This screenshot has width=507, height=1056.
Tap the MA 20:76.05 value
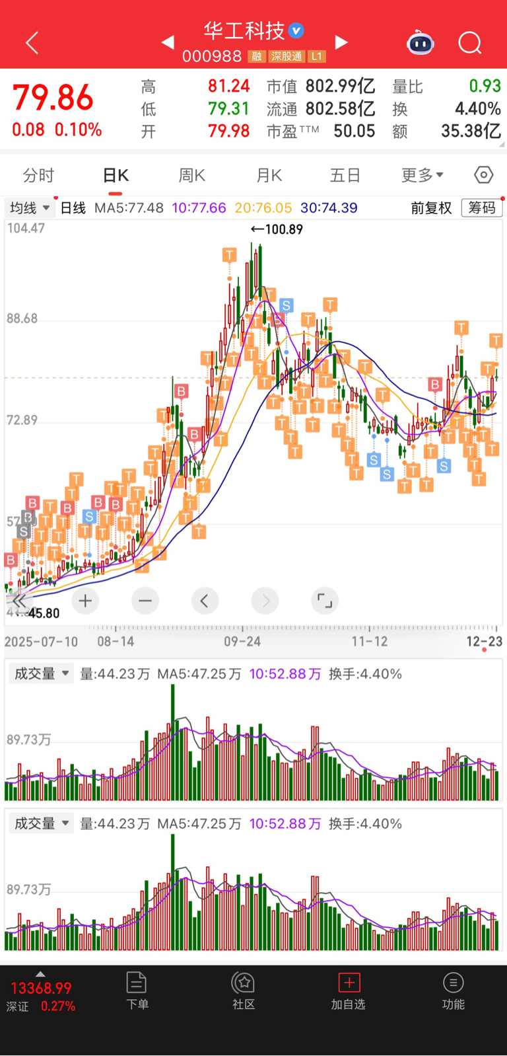tap(263, 208)
